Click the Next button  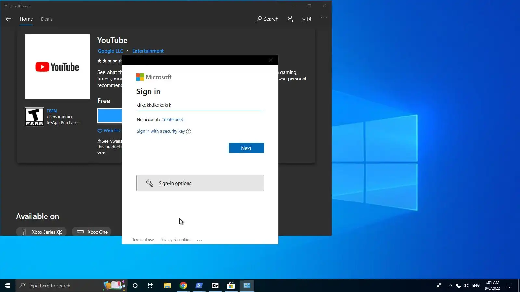click(x=246, y=148)
